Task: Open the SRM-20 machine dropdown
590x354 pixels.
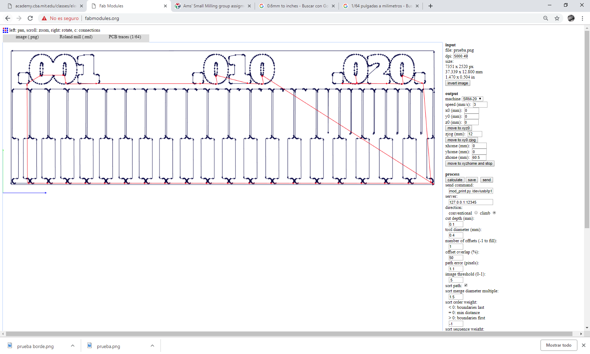Action: (x=472, y=99)
